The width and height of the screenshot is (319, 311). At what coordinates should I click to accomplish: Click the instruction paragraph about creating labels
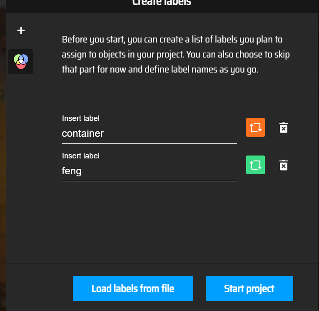pos(175,55)
